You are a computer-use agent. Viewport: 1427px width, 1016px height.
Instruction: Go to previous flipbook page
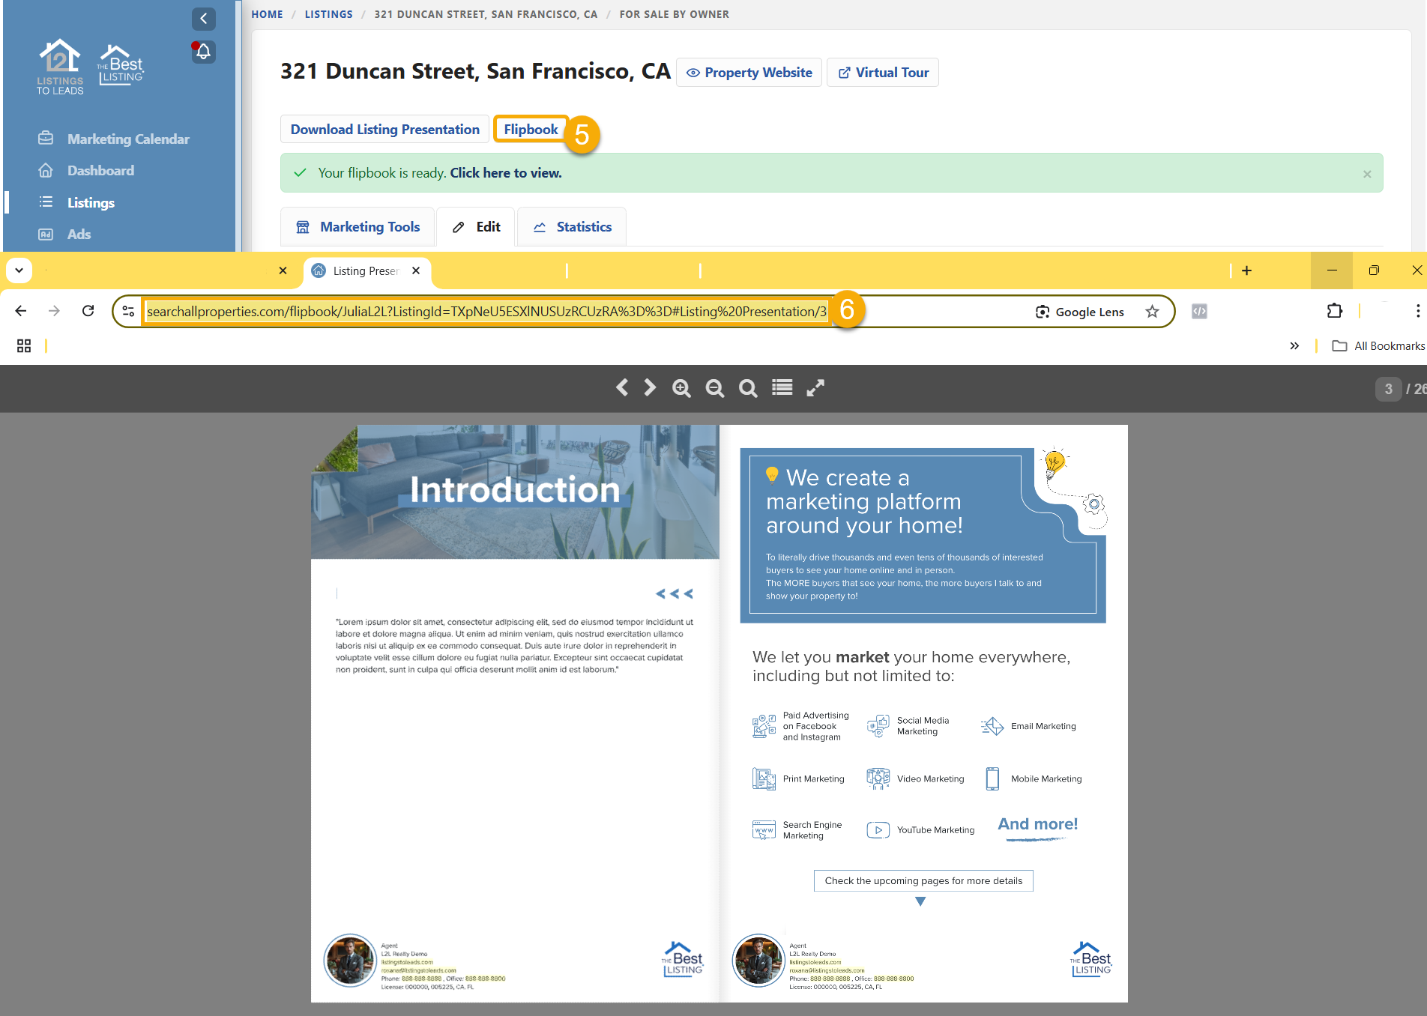(x=621, y=387)
